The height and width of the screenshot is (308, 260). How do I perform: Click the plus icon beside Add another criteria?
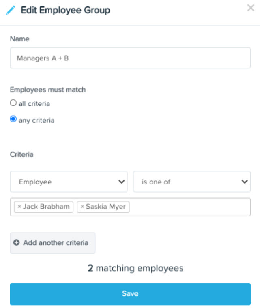[16, 243]
